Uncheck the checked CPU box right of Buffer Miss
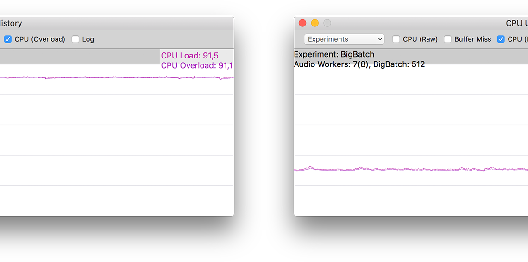This screenshot has height=262, width=528. pyautogui.click(x=501, y=39)
